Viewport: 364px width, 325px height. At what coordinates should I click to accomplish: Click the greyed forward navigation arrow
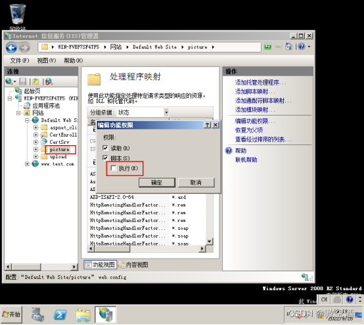pyautogui.click(x=24, y=48)
